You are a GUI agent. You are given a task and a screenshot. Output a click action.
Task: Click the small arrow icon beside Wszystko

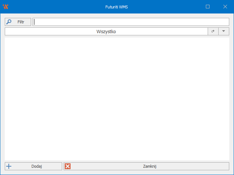pos(213,31)
